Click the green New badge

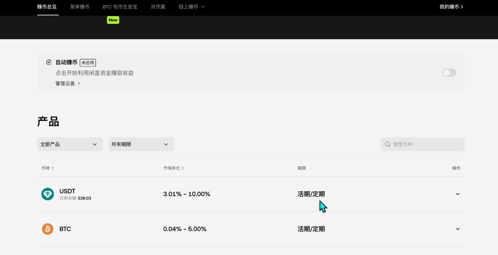(x=113, y=20)
